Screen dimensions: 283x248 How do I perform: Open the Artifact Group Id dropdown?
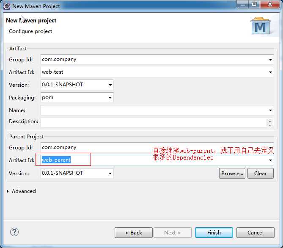click(270, 60)
